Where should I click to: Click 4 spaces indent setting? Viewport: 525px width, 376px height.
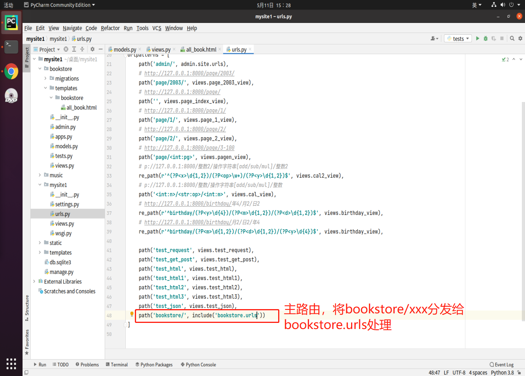(x=478, y=373)
